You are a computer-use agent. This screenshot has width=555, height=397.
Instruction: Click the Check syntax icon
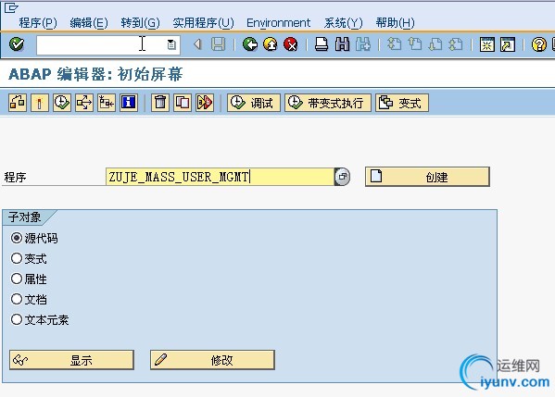(x=18, y=103)
